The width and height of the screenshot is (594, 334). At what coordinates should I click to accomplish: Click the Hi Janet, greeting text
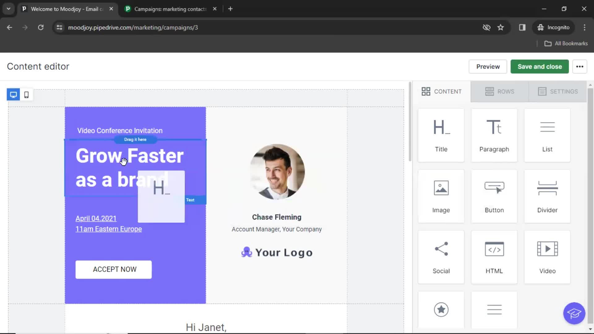point(206,327)
